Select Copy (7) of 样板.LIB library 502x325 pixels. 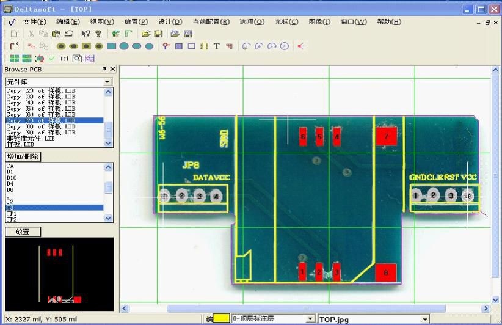(54, 121)
